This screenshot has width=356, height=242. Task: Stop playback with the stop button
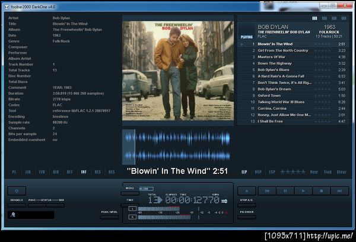point(322,191)
